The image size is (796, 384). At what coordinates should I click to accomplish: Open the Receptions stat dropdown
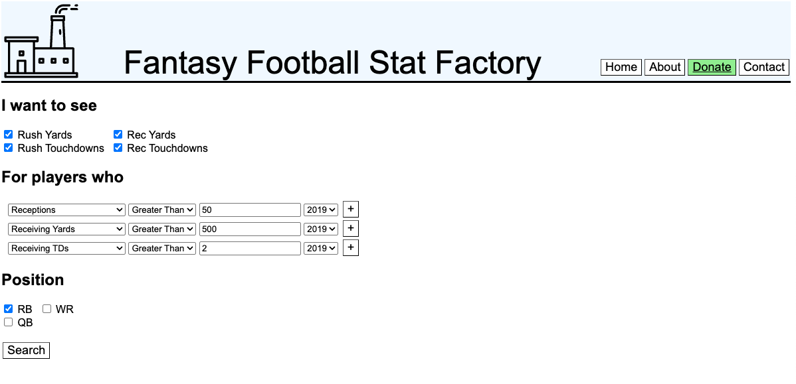point(66,210)
